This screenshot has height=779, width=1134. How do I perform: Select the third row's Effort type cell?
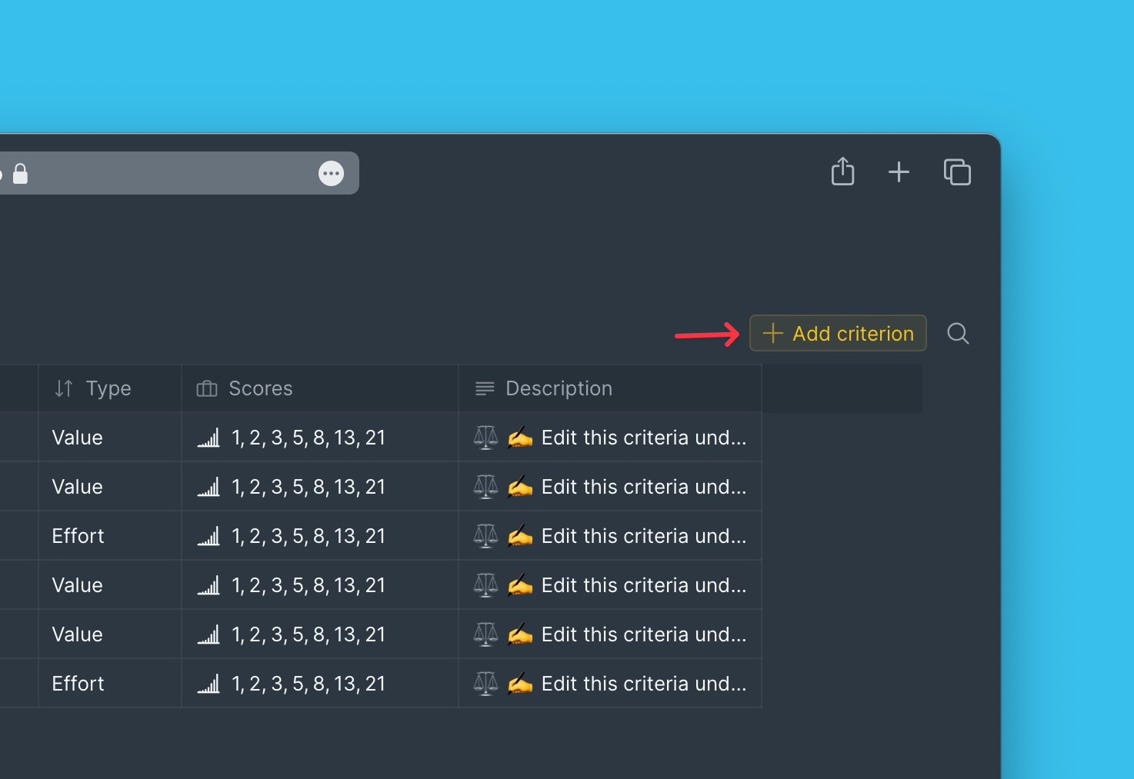109,536
